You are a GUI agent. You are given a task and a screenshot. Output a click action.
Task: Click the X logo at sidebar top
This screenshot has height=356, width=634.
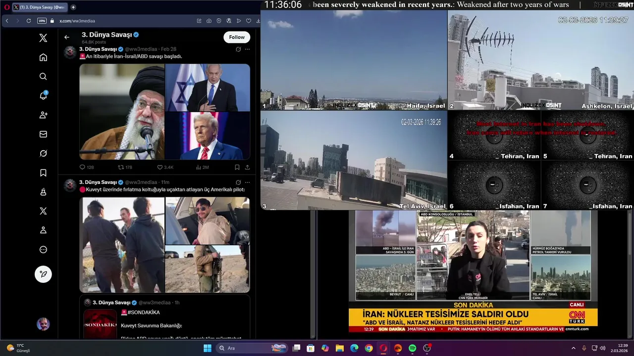click(x=43, y=38)
